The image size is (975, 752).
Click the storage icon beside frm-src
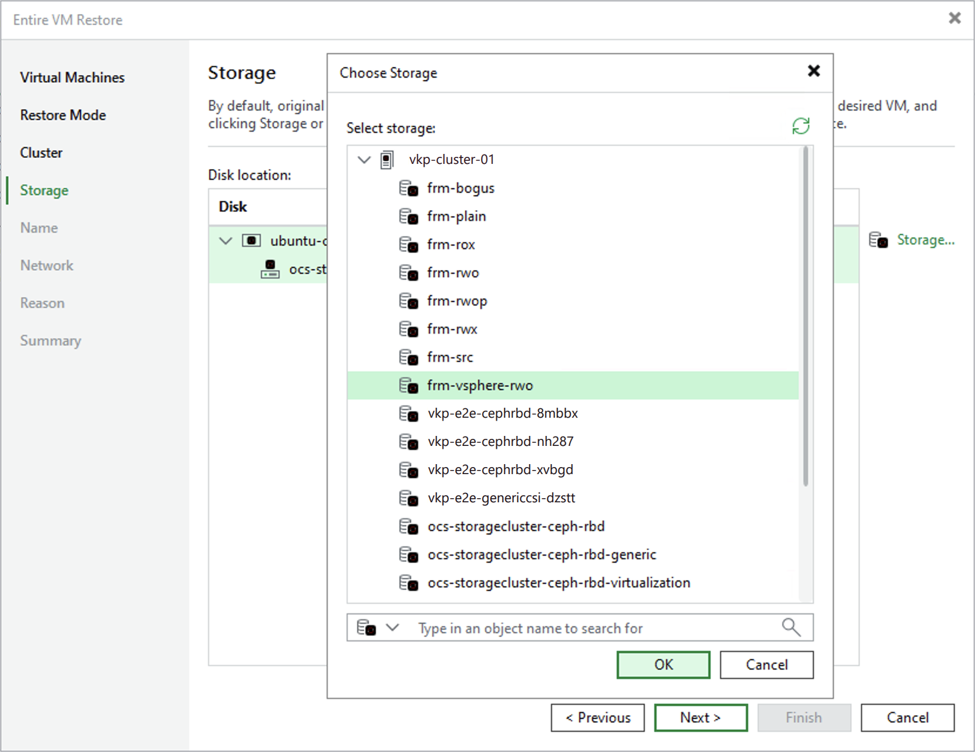(x=408, y=358)
